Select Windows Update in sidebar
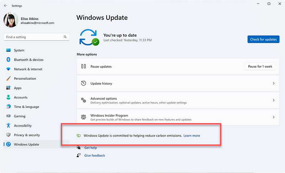The height and width of the screenshot is (173, 285). 37,144
